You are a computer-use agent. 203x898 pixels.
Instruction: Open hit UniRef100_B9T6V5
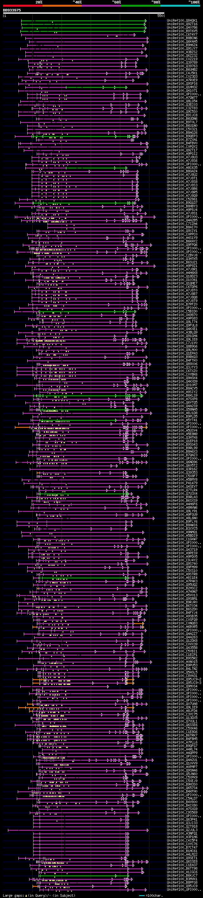pos(182,31)
